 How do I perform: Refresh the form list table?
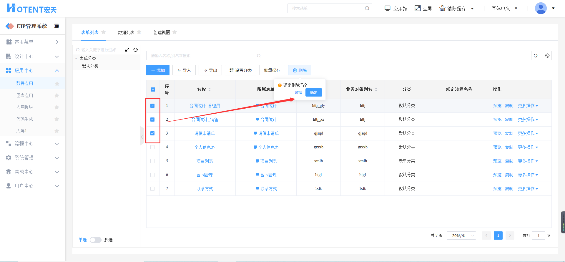pyautogui.click(x=536, y=56)
